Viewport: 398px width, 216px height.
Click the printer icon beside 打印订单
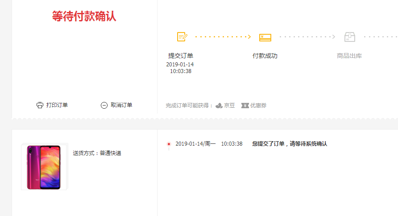point(40,105)
